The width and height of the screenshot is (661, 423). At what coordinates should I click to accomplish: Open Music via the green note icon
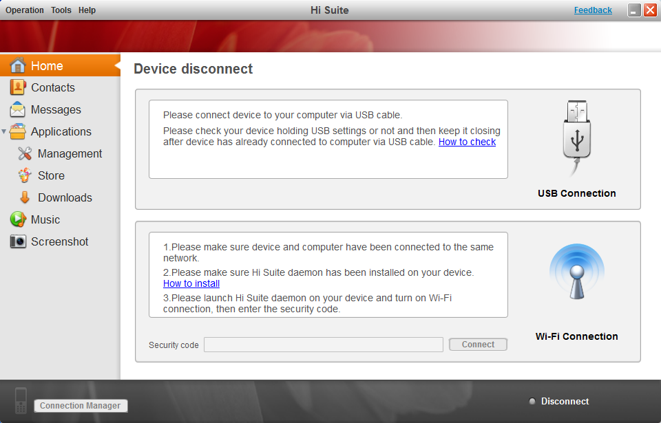coord(18,219)
